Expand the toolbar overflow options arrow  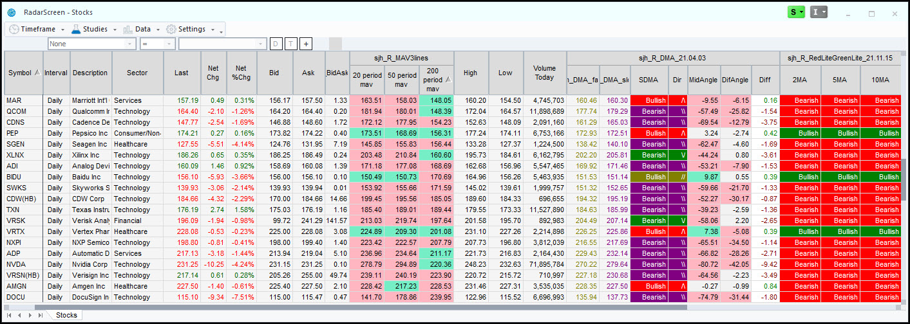pyautogui.click(x=222, y=31)
